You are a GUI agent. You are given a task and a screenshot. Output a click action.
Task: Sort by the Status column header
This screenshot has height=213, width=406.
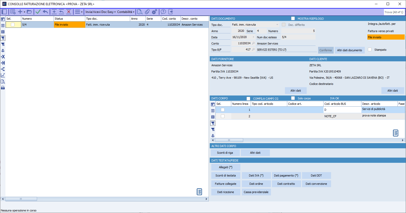pyautogui.click(x=69, y=19)
